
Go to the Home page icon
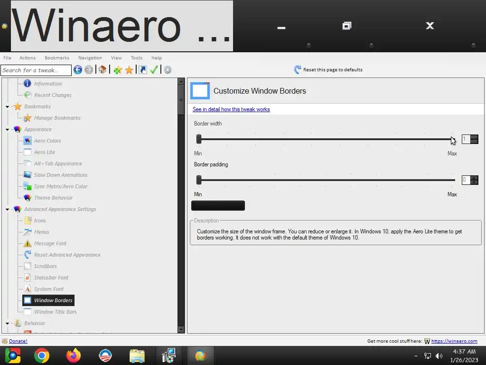103,70
